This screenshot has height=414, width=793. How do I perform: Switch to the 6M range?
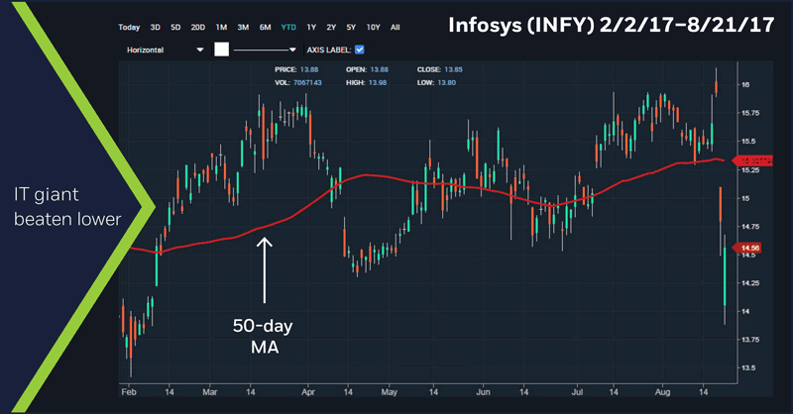(265, 28)
